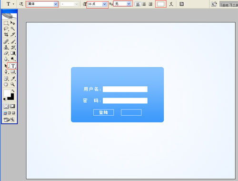Click the 登陆 button on canvas
This screenshot has width=238, height=181.
coord(103,112)
